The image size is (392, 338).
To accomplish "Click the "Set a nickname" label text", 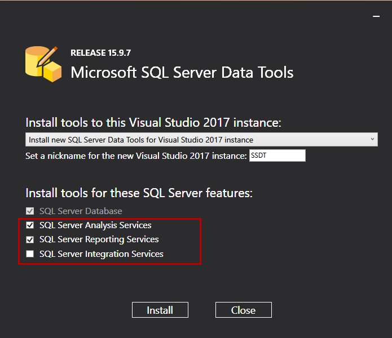I will (136, 155).
